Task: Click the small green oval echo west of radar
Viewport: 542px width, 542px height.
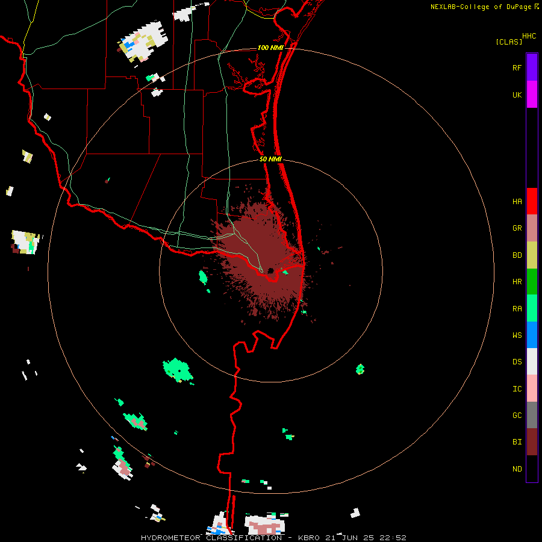Action: click(203, 277)
